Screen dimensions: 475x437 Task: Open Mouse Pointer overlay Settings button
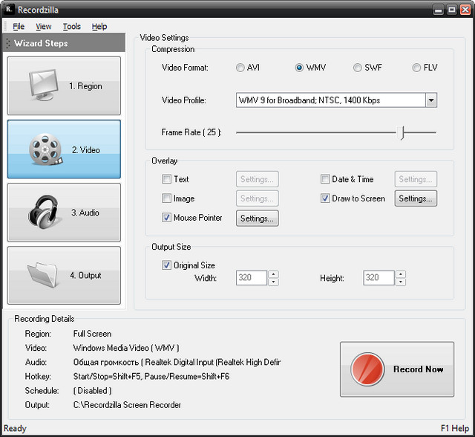[x=258, y=218]
